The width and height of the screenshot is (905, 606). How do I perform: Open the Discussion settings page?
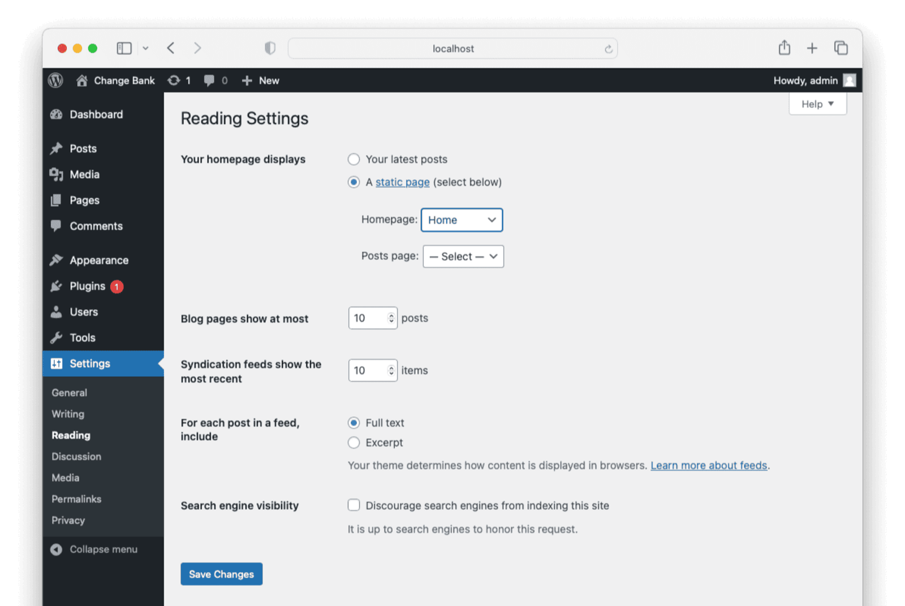[x=76, y=456]
